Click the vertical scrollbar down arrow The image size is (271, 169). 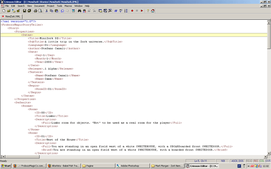[269, 153]
